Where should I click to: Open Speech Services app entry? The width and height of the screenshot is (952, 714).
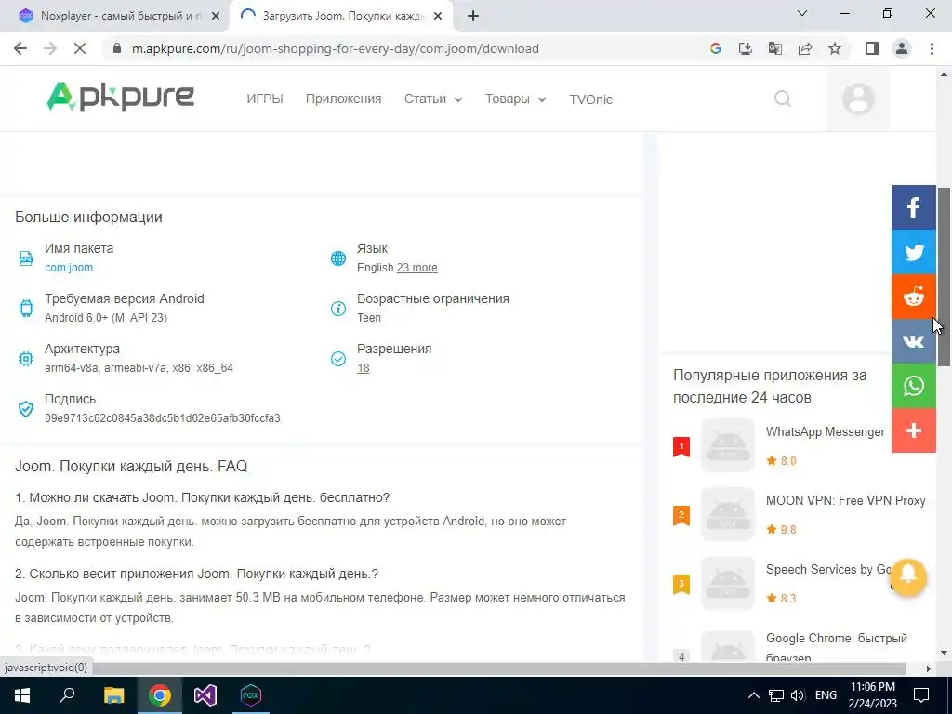[828, 569]
